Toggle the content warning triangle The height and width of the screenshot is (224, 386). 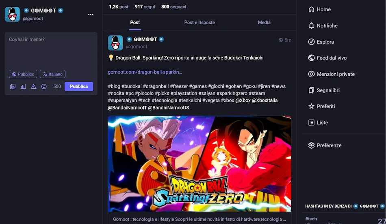(34, 86)
